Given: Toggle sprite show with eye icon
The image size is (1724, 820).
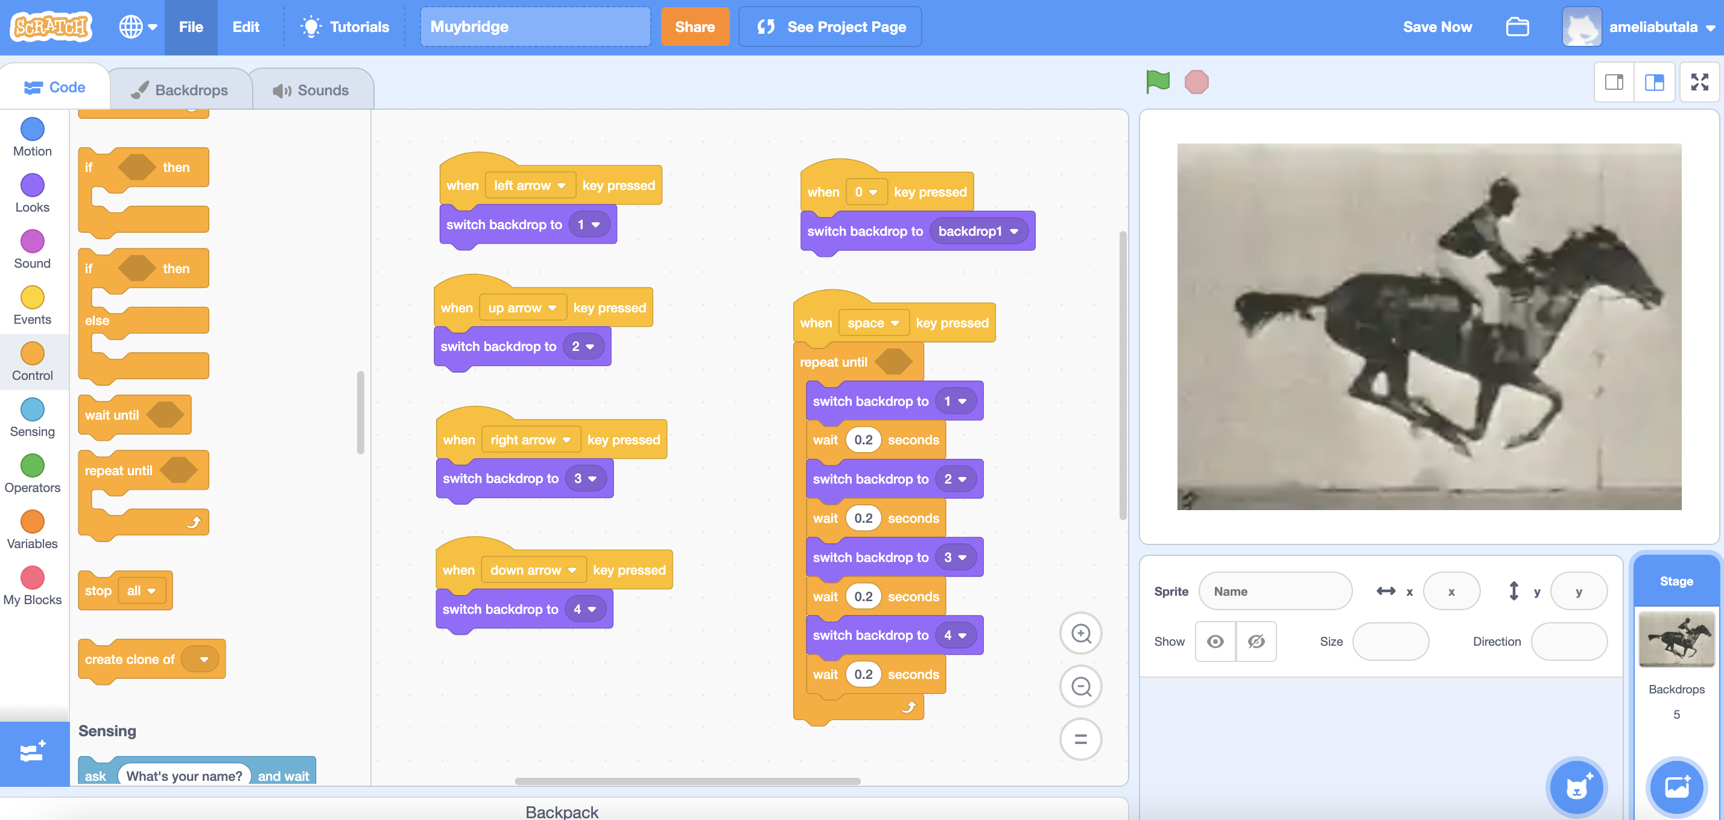Looking at the screenshot, I should coord(1215,642).
